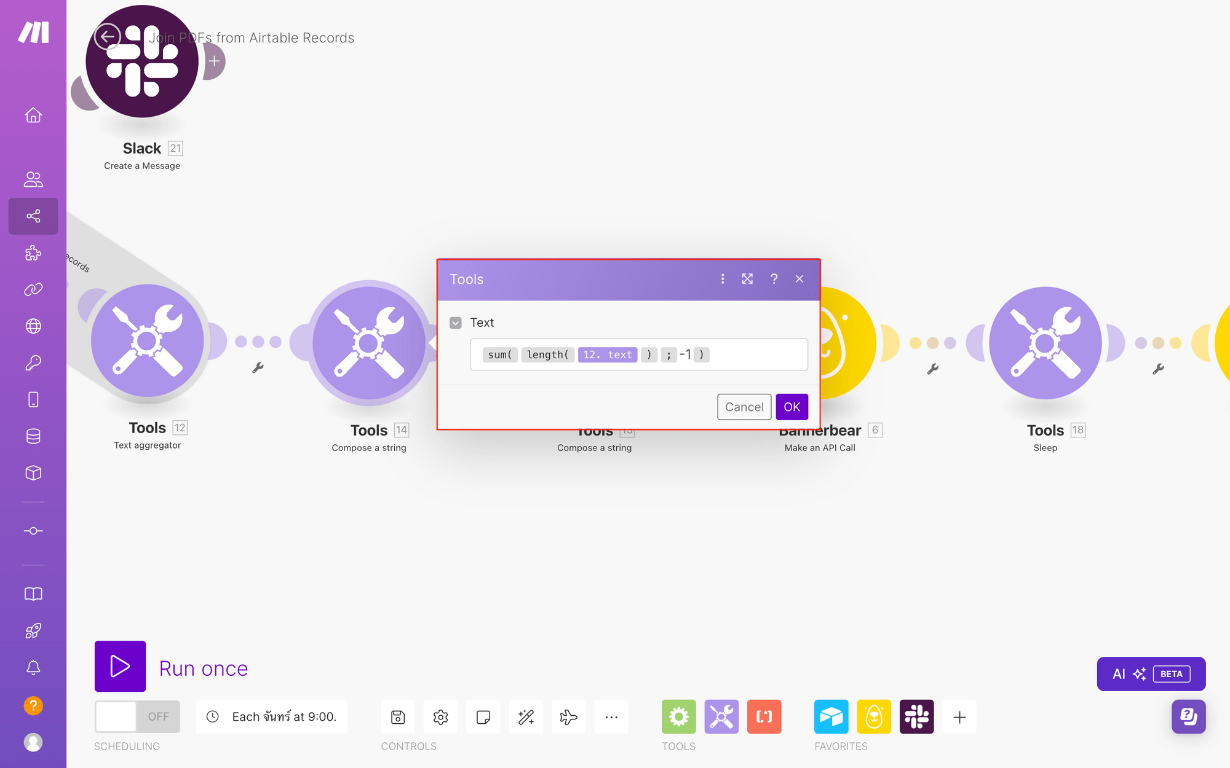Click the globe icon in the left sidebar

(x=33, y=326)
